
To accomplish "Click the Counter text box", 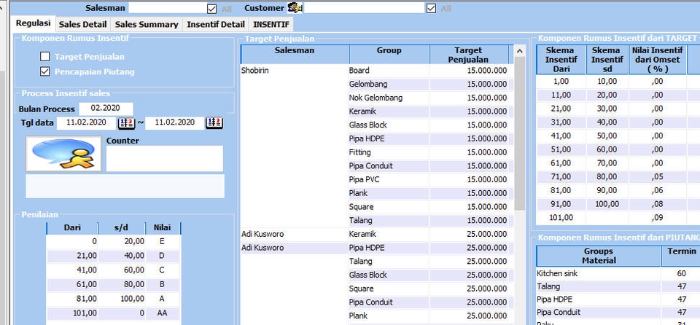I will (x=165, y=158).
